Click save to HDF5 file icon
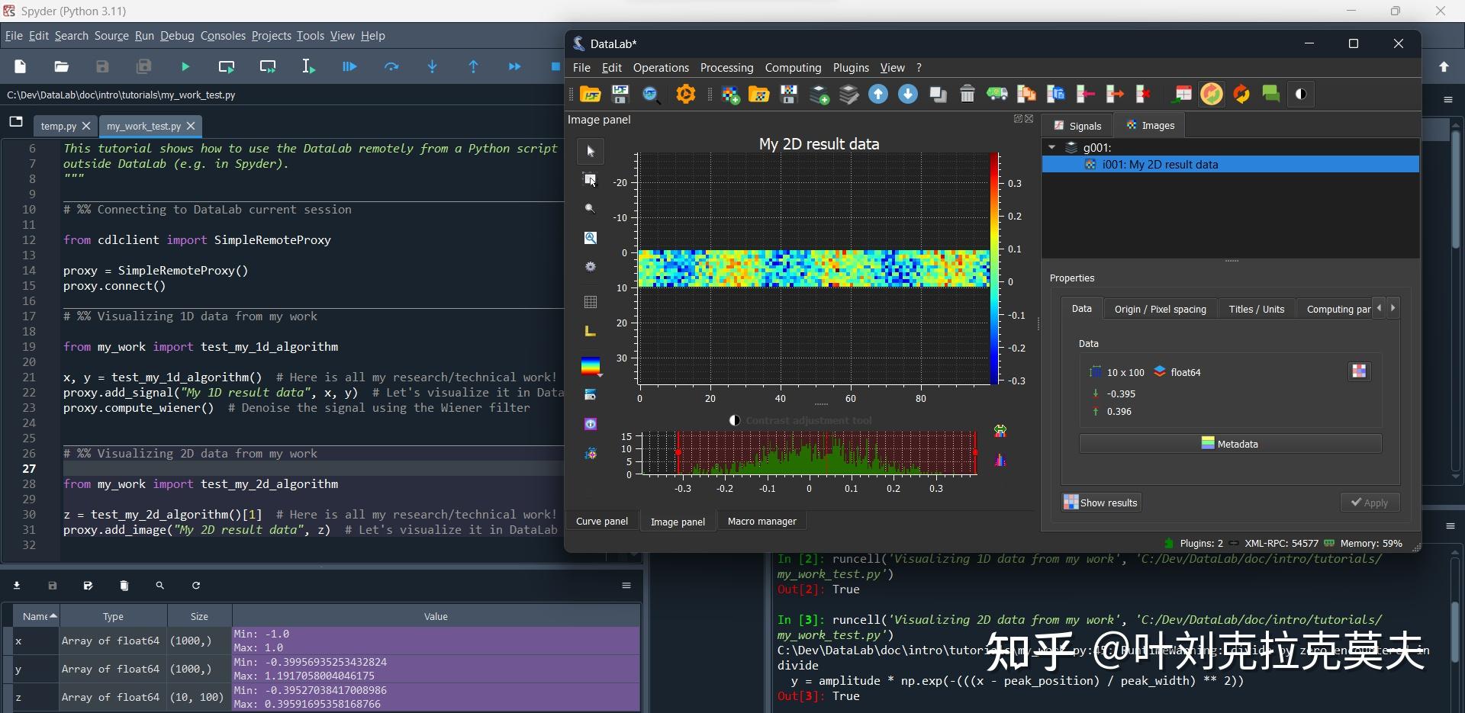Image resolution: width=1465 pixels, height=713 pixels. pos(620,95)
